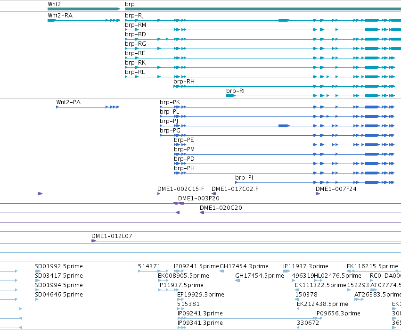This screenshot has height=330, width=401.
Task: Select the large exon block of brp-RJ
Action: pos(284,20)
